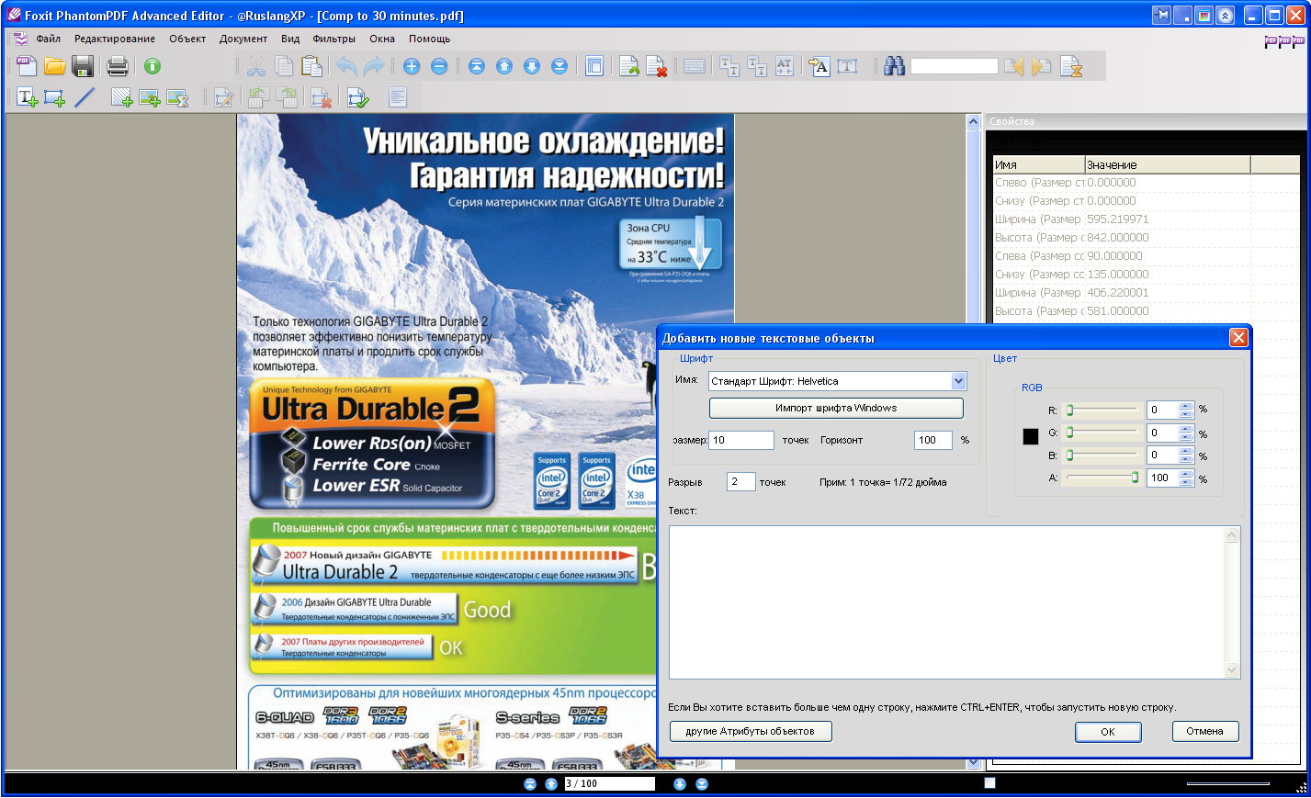Click inside the large Текст input area

(946, 601)
